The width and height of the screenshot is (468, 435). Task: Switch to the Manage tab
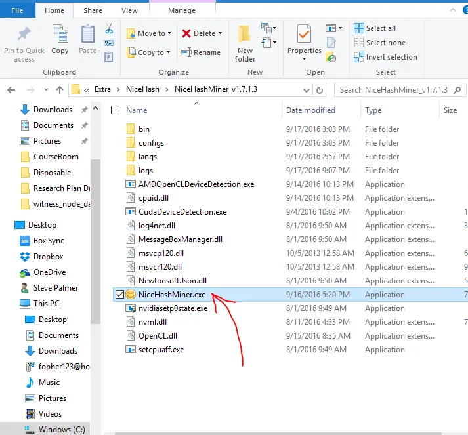click(182, 10)
